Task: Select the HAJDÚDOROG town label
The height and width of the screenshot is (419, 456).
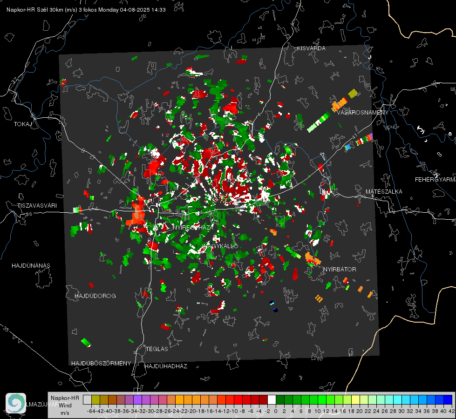Action: tap(95, 296)
